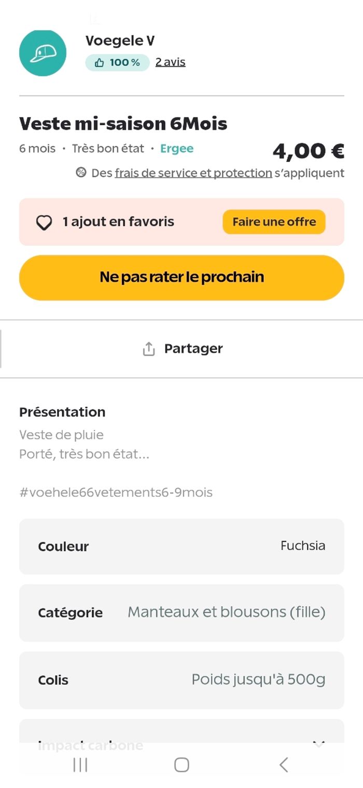
Task: Tap the service fee percent icon
Action: [x=81, y=172]
